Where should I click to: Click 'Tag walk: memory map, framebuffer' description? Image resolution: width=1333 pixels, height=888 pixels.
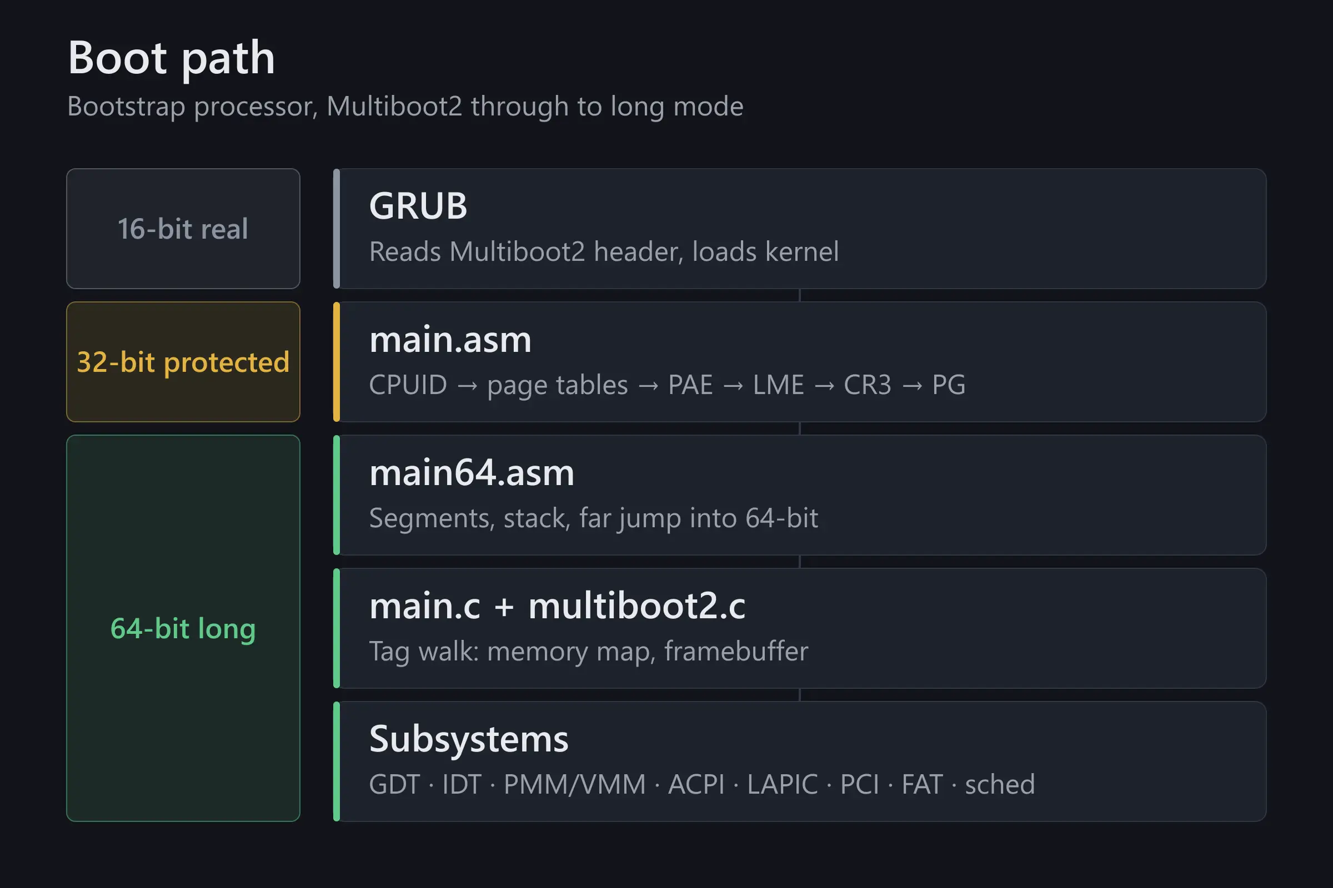click(588, 651)
